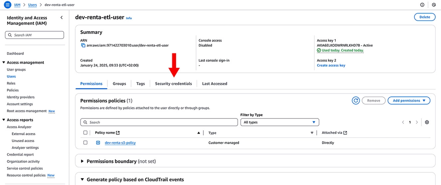The image size is (441, 185).
Task: Switch to the Groups tab
Action: point(119,83)
